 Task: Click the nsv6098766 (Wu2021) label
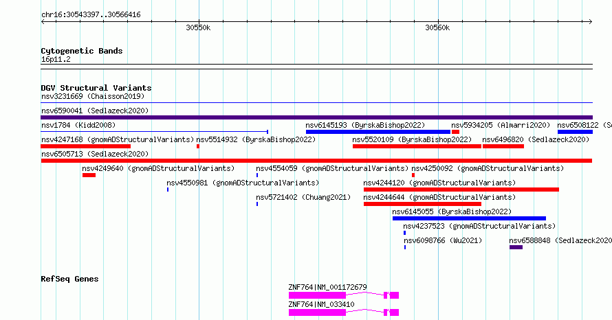443,240
